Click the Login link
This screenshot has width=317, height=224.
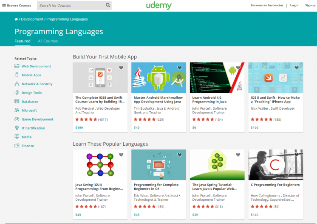point(294,5)
